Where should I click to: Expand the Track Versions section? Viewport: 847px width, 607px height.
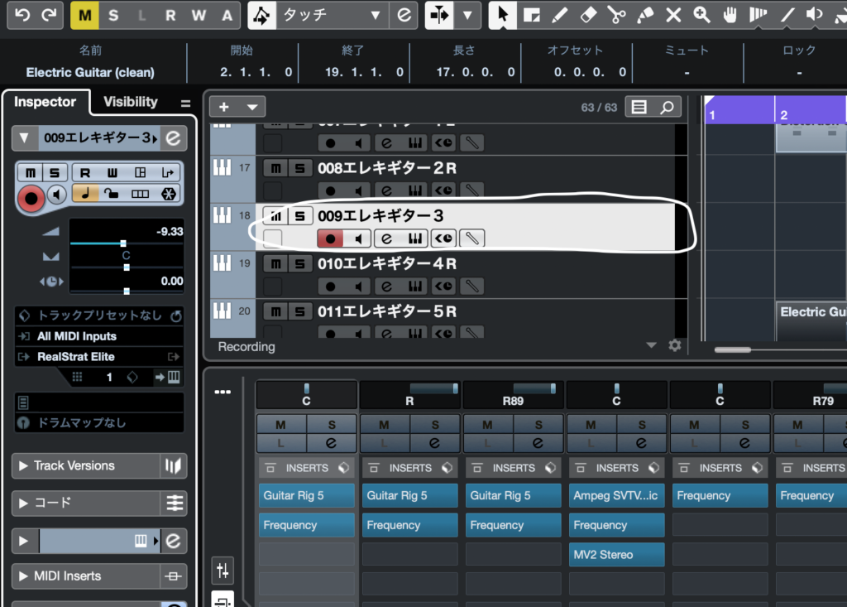22,465
